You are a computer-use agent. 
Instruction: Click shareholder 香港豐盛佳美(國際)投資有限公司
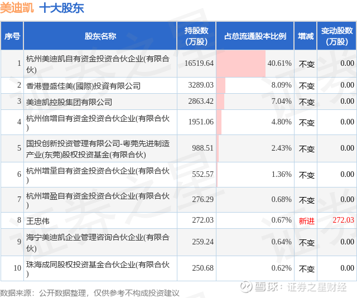coord(83,86)
